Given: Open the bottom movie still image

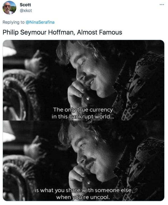Looking at the screenshot, I should pyautogui.click(x=83, y=161).
